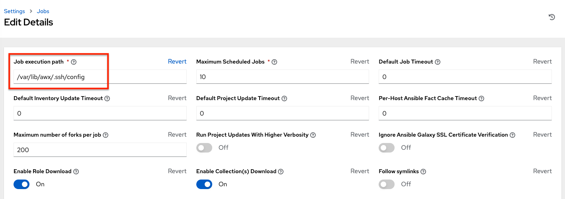Screen dimensions: 565x199
Task: Go to Settings breadcrumb
Action: click(14, 11)
